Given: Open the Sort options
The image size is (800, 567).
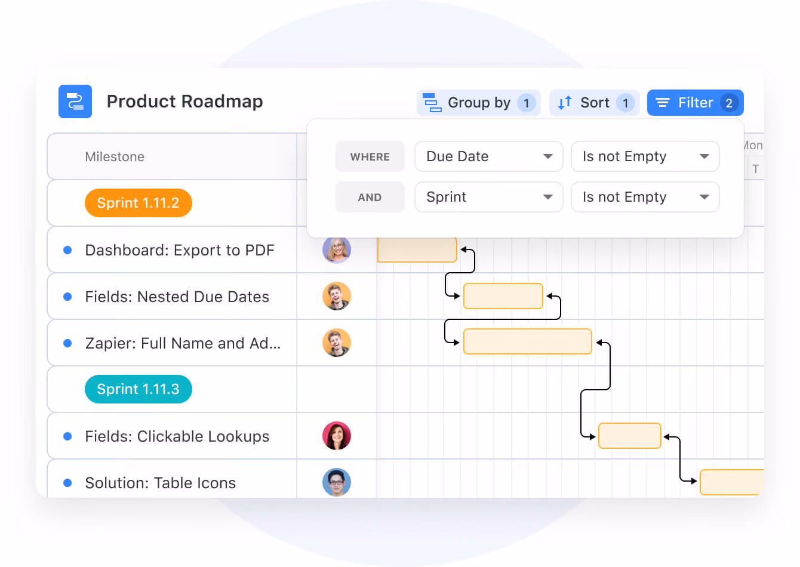Looking at the screenshot, I should (x=595, y=103).
